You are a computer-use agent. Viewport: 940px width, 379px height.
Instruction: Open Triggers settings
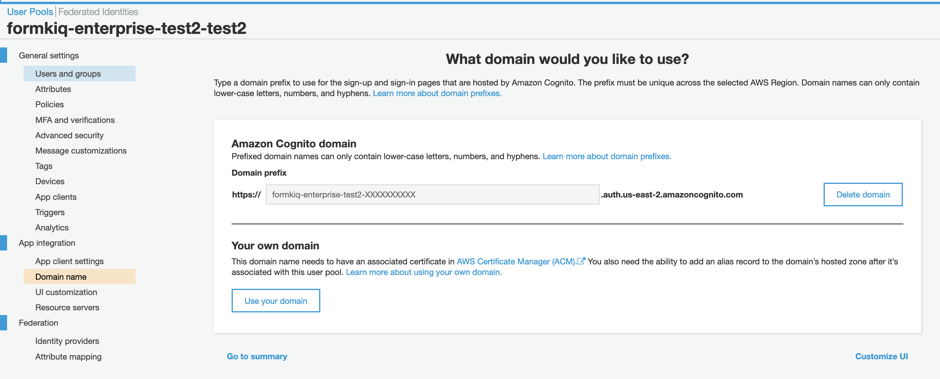50,212
